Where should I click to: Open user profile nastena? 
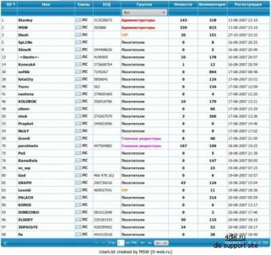coord(26,94)
